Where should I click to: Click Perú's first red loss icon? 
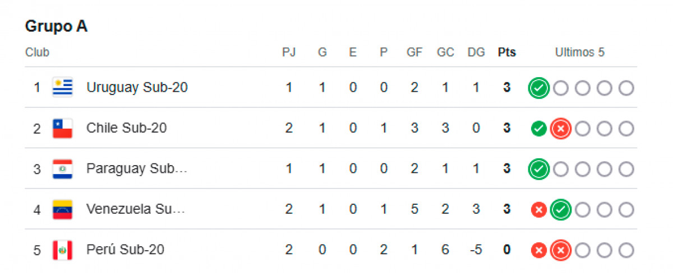pos(538,250)
